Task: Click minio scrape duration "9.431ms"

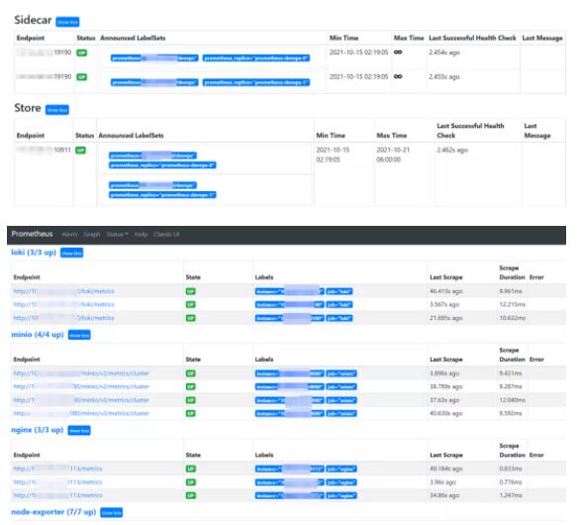Action: click(x=511, y=373)
